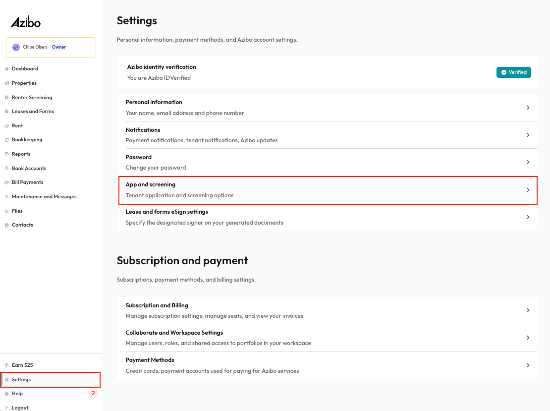This screenshot has width=550, height=411.
Task: Open Settings in the sidebar
Action: pos(21,380)
